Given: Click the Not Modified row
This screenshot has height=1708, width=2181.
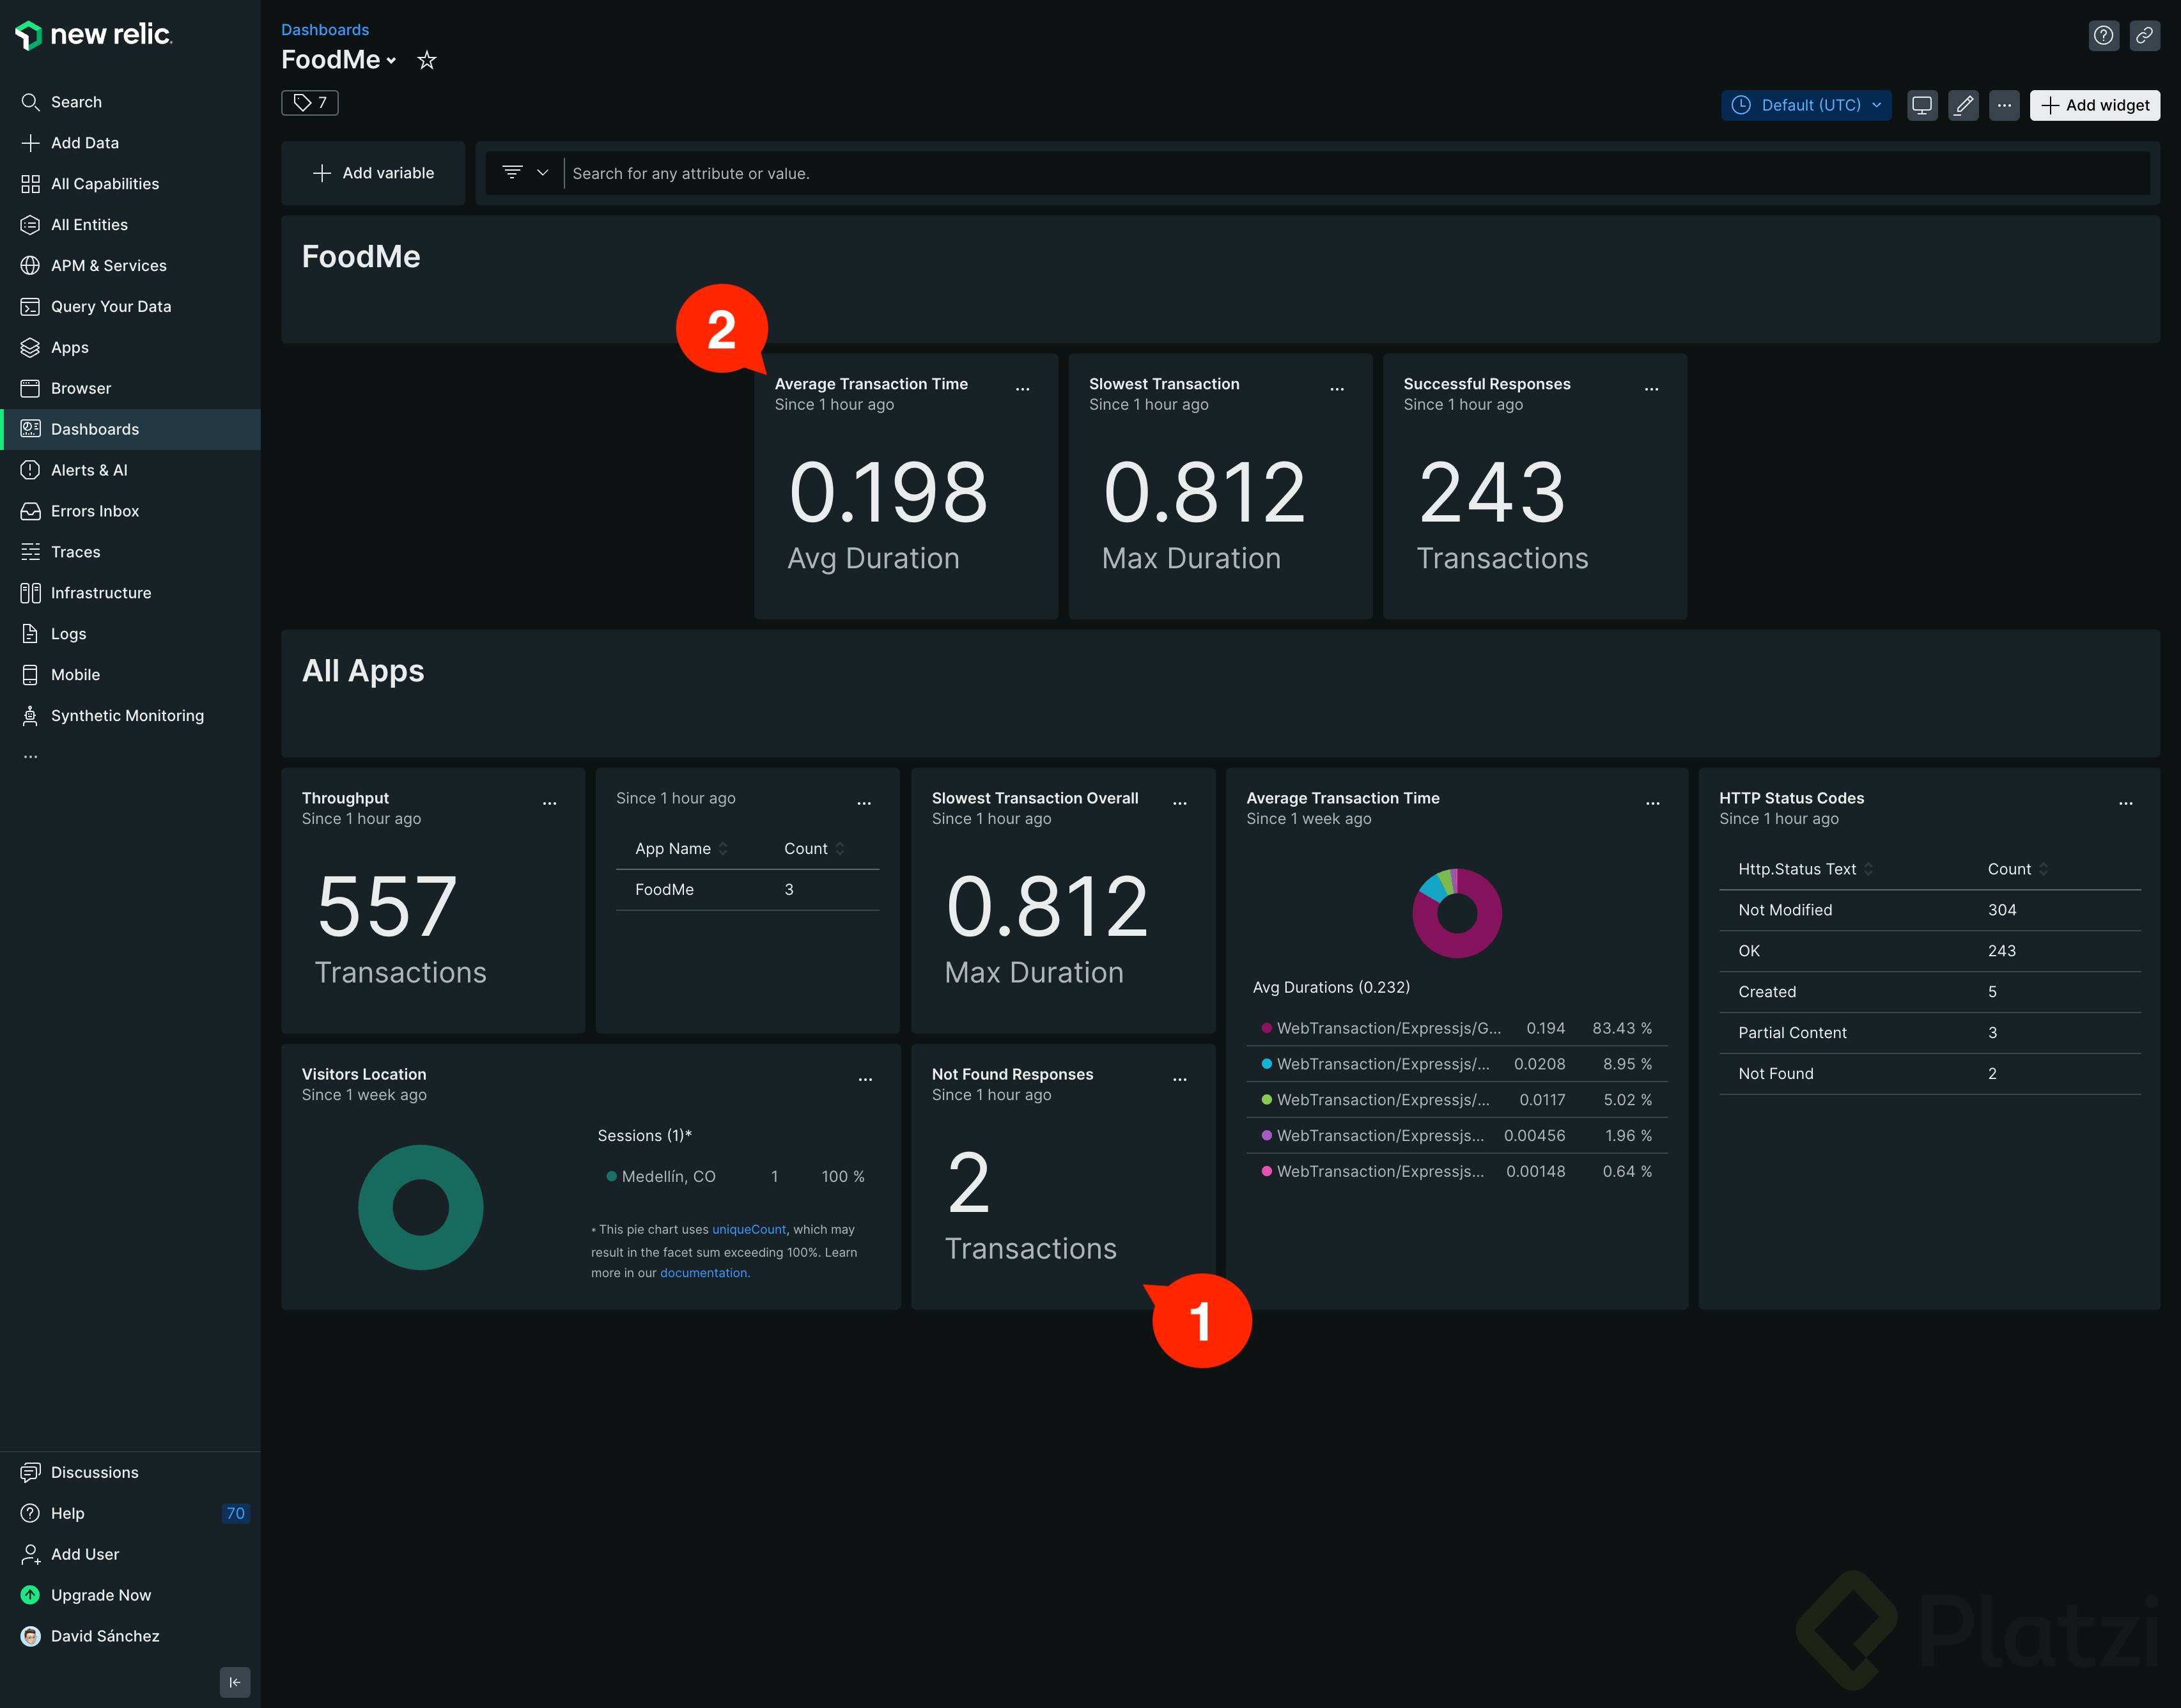Looking at the screenshot, I should 1930,911.
